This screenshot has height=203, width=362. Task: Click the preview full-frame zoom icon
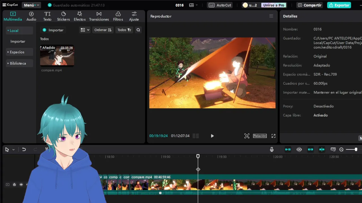[x=247, y=136]
